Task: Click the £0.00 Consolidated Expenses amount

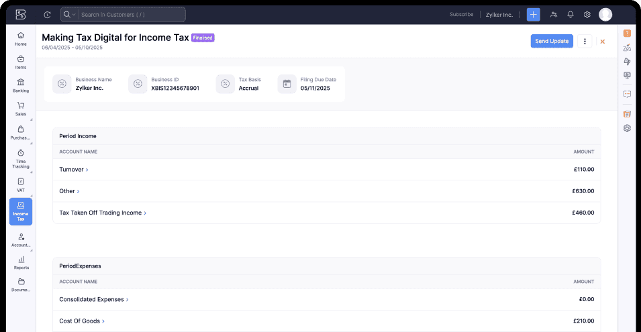Action: click(587, 299)
